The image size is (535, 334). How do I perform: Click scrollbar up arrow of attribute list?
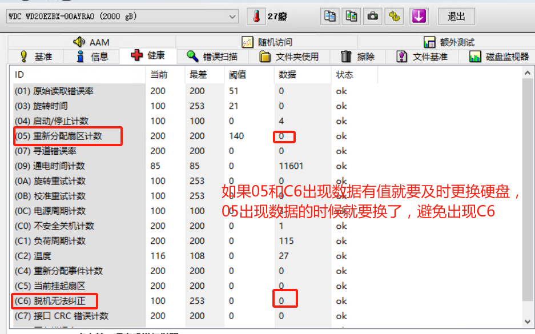point(528,73)
